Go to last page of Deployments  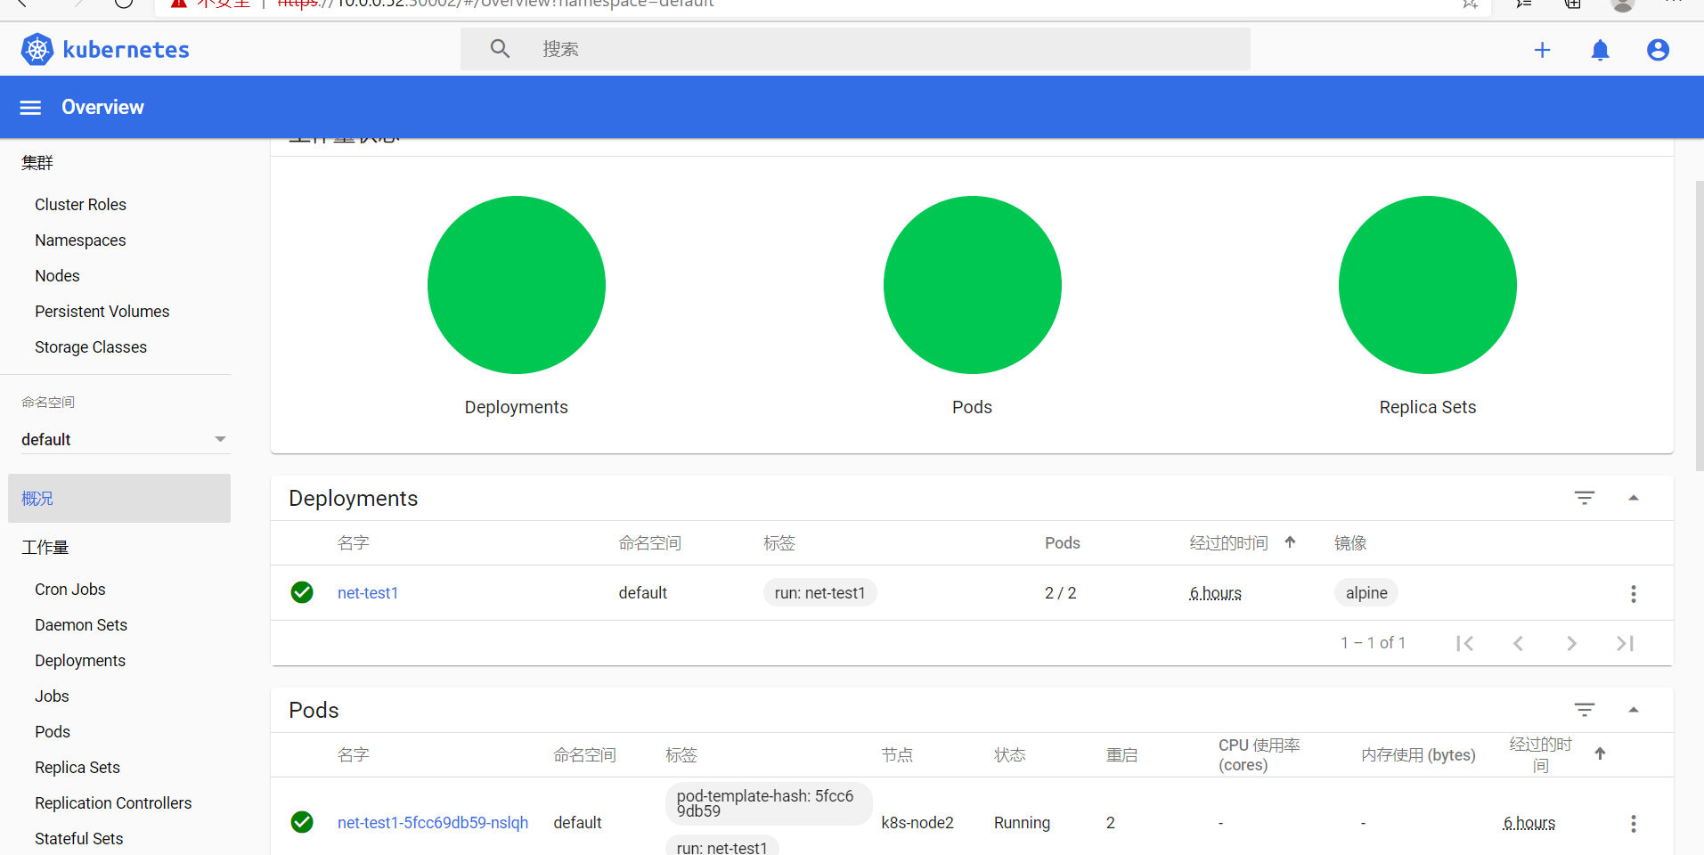point(1625,643)
